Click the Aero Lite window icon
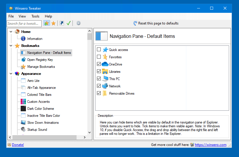 [23, 81]
